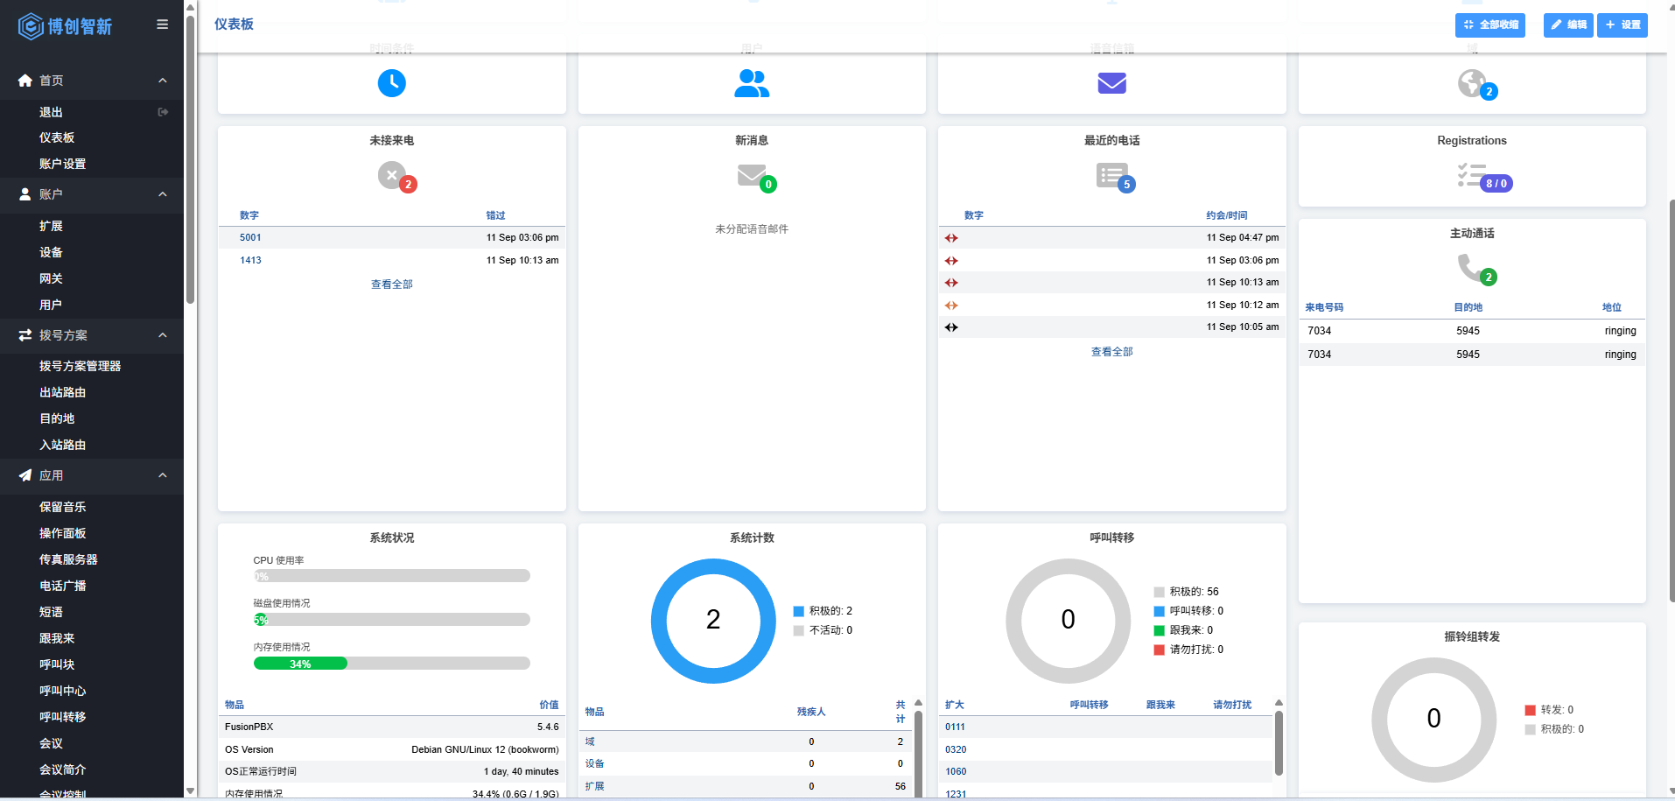Open the missed calls icon

[393, 176]
